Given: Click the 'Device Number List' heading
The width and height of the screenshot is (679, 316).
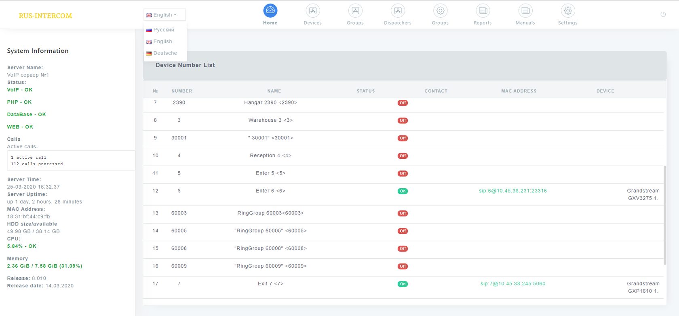Looking at the screenshot, I should coord(185,65).
